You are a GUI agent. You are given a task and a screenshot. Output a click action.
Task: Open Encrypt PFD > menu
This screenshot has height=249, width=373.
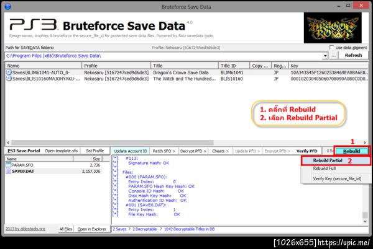(277, 151)
